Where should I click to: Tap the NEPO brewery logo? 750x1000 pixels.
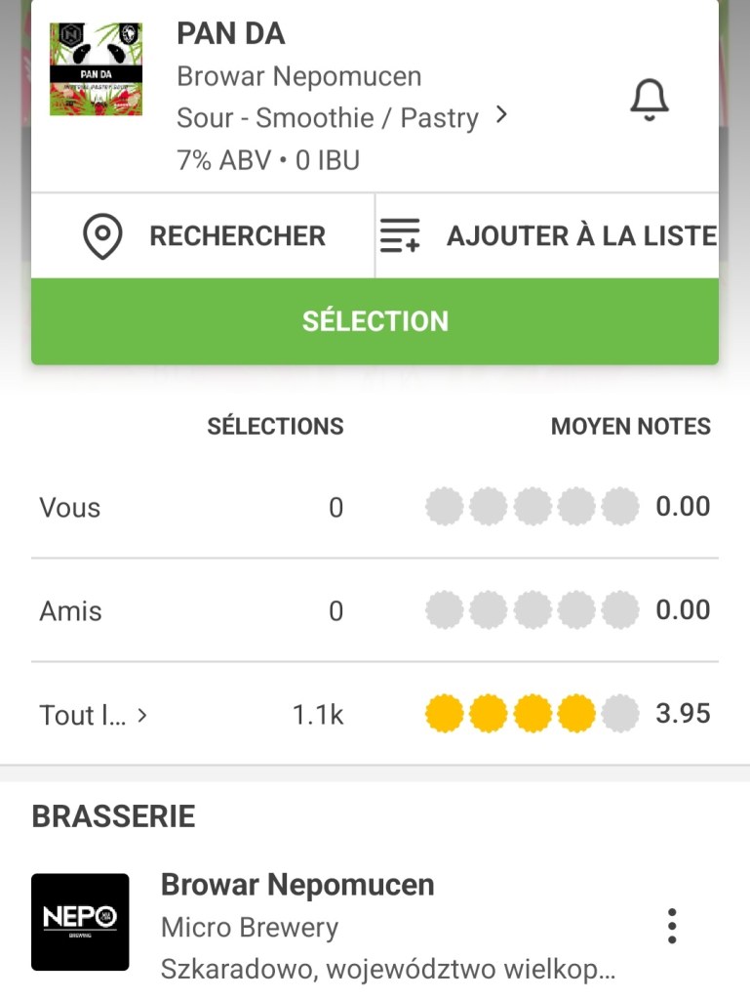point(80,922)
